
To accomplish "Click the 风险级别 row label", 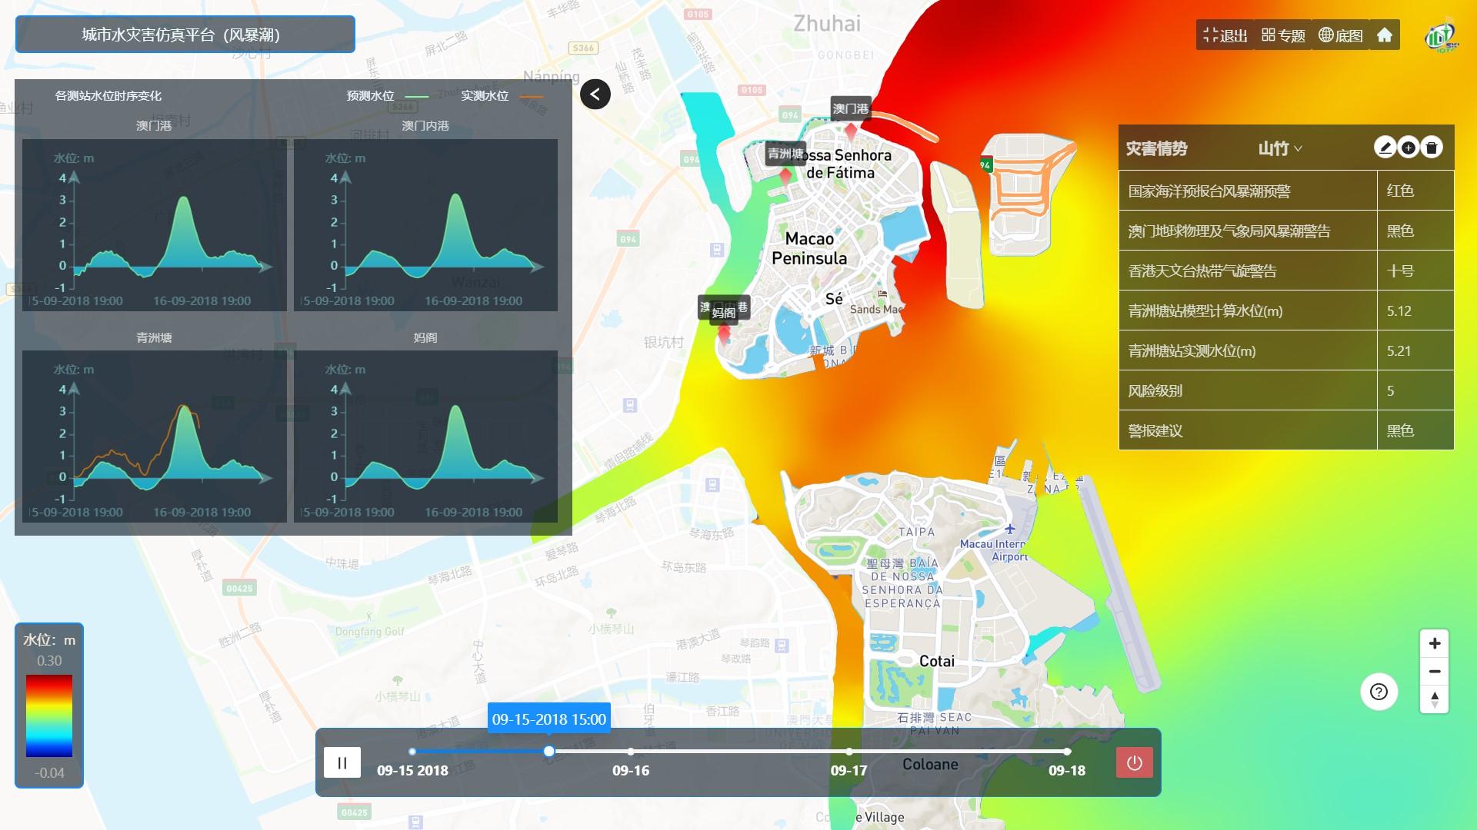I will coord(1155,390).
